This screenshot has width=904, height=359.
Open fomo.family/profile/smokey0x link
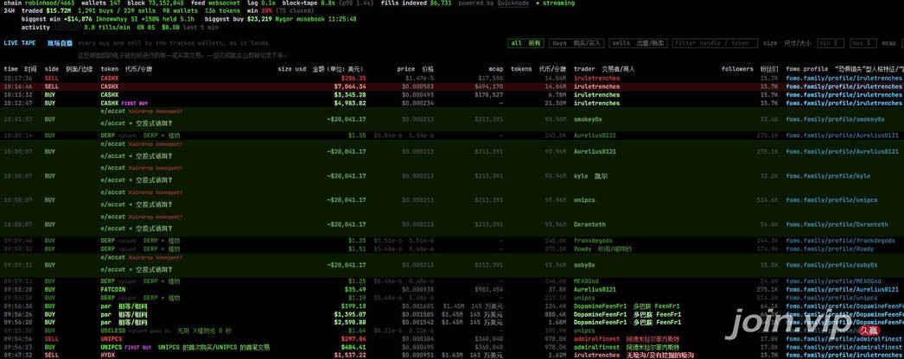(x=835, y=119)
